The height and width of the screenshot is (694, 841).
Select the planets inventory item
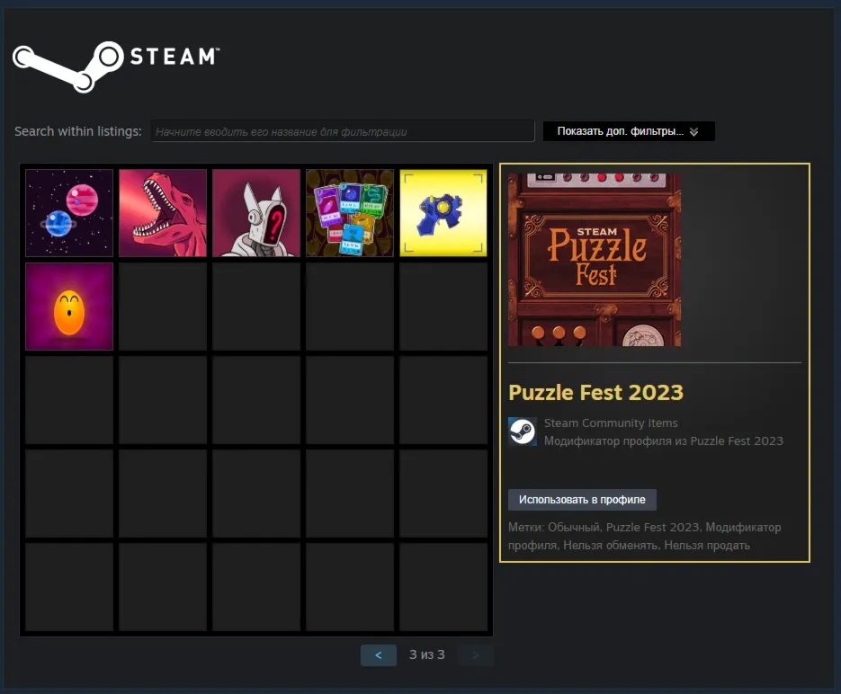[69, 213]
